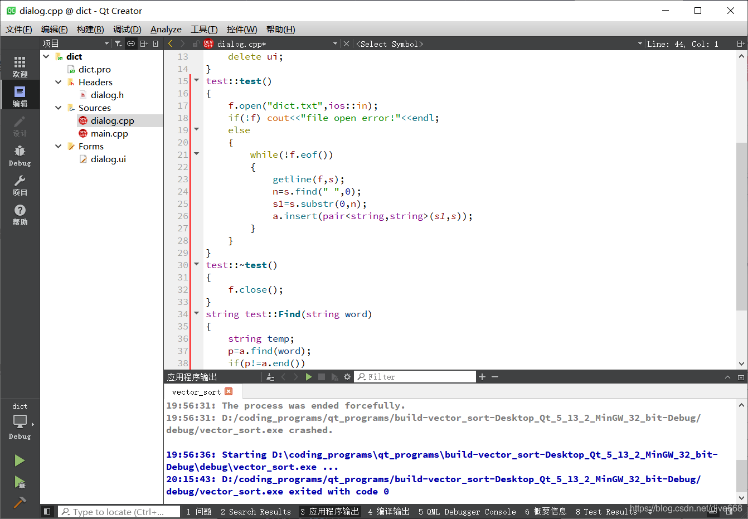Run the project with green arrow
Image resolution: width=748 pixels, height=519 pixels.
(20, 460)
